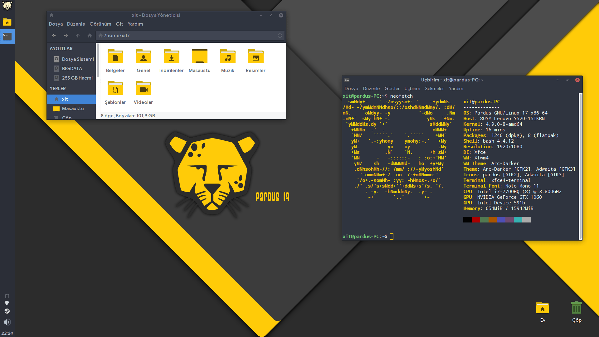Click the blue swatch in neofetch palette
Image resolution: width=599 pixels, height=337 pixels.
pos(501,220)
